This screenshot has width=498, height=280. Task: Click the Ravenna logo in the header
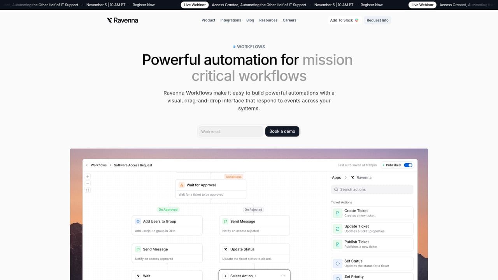point(123,20)
